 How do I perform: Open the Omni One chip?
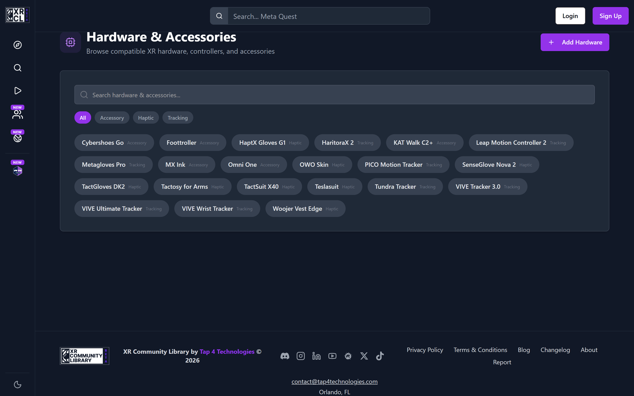[x=254, y=165]
